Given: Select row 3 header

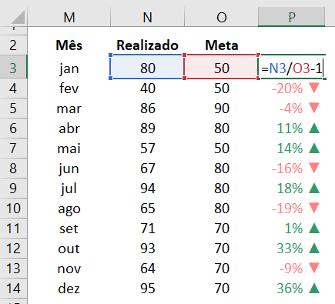Looking at the screenshot, I should [13, 68].
